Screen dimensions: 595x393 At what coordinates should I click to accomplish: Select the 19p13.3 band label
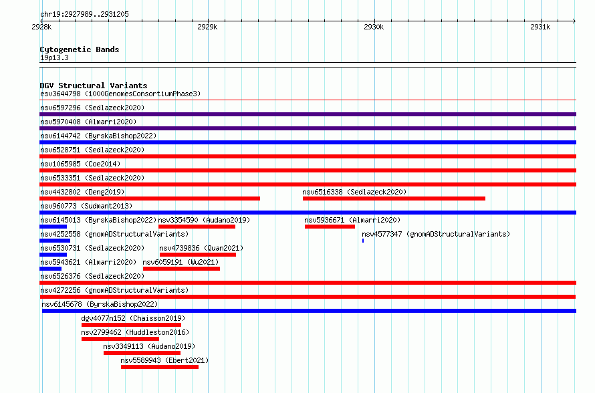coord(54,57)
